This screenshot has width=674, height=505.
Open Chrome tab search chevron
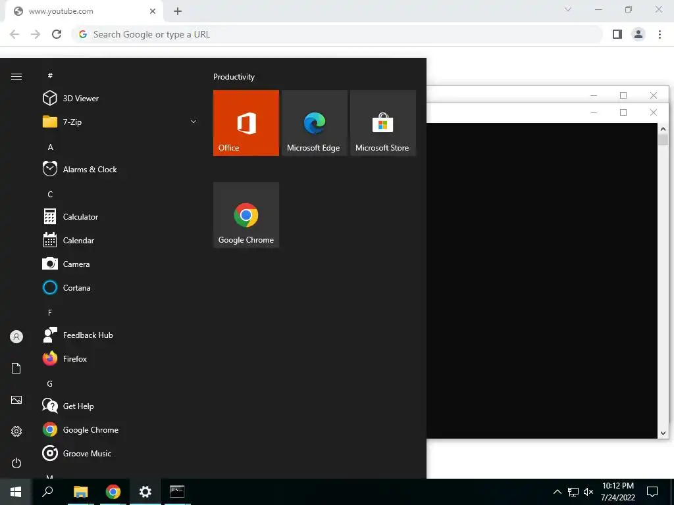tap(568, 9)
